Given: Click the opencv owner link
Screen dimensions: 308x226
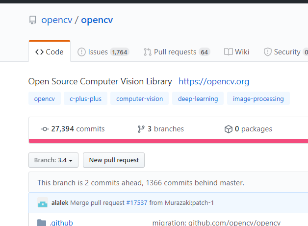Looking at the screenshot, I should [57, 20].
